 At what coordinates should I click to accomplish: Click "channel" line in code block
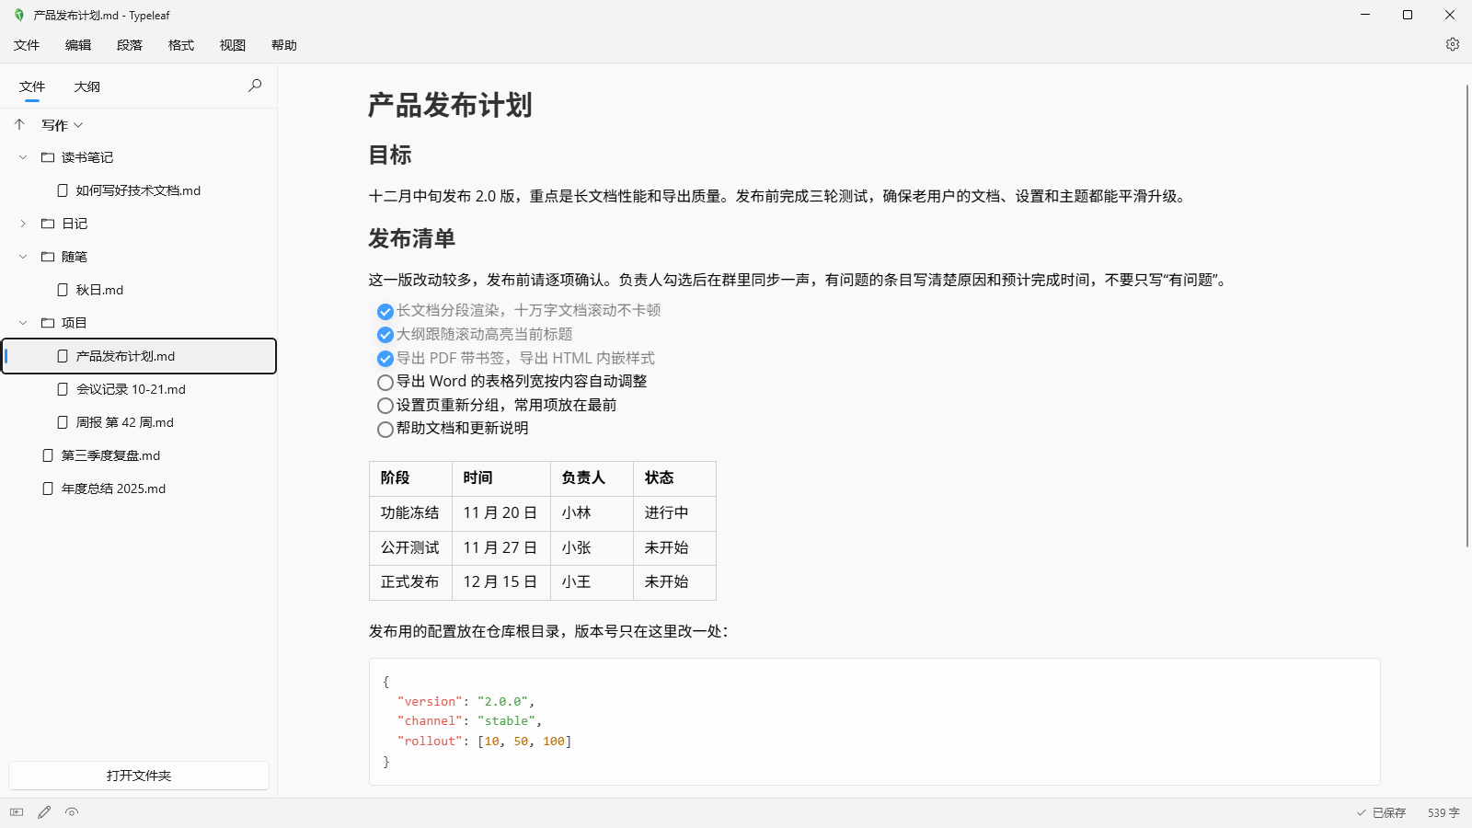pos(469,721)
